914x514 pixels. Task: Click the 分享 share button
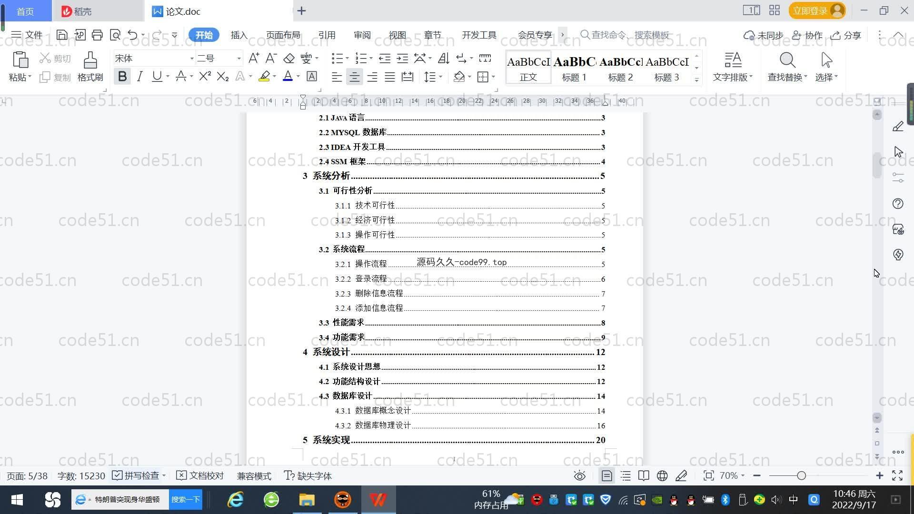[x=846, y=35]
